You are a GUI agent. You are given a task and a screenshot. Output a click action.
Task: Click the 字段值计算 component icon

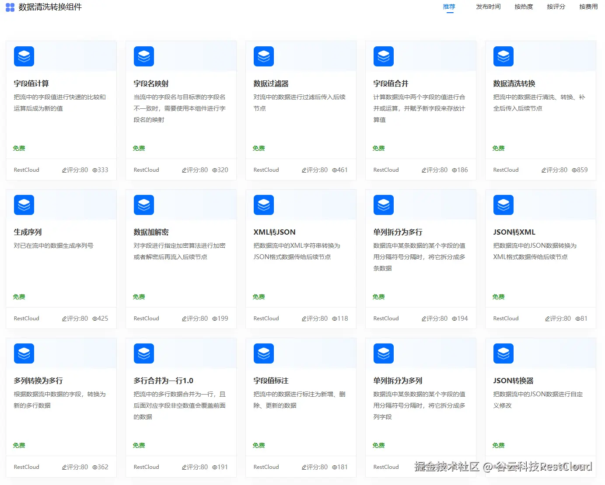pyautogui.click(x=24, y=56)
